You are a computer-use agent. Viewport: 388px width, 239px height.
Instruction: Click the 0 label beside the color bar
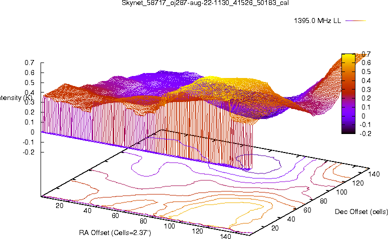(x=363, y=116)
